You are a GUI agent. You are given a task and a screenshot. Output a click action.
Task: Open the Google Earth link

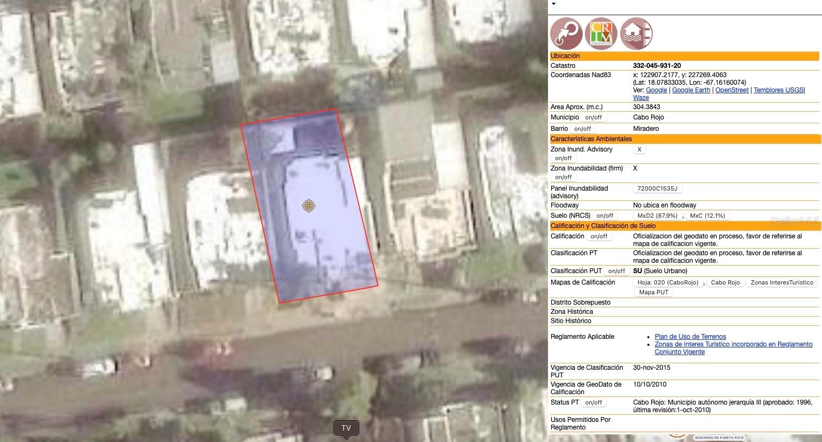[x=691, y=90]
